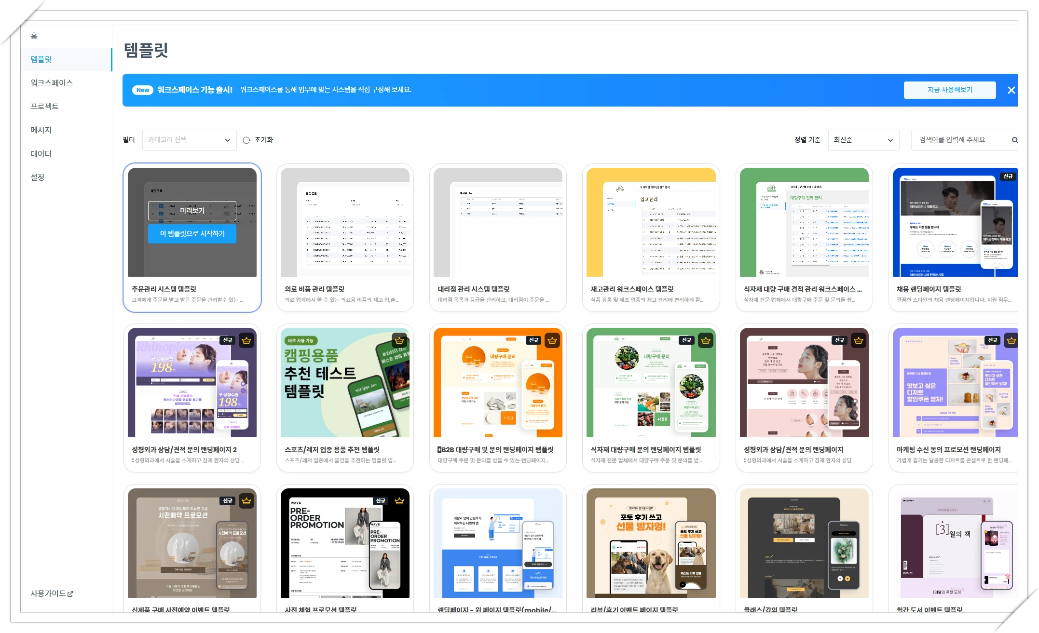This screenshot has height=633, width=1039.
Task: Click the 초기화 reset circular icon
Action: click(x=246, y=140)
